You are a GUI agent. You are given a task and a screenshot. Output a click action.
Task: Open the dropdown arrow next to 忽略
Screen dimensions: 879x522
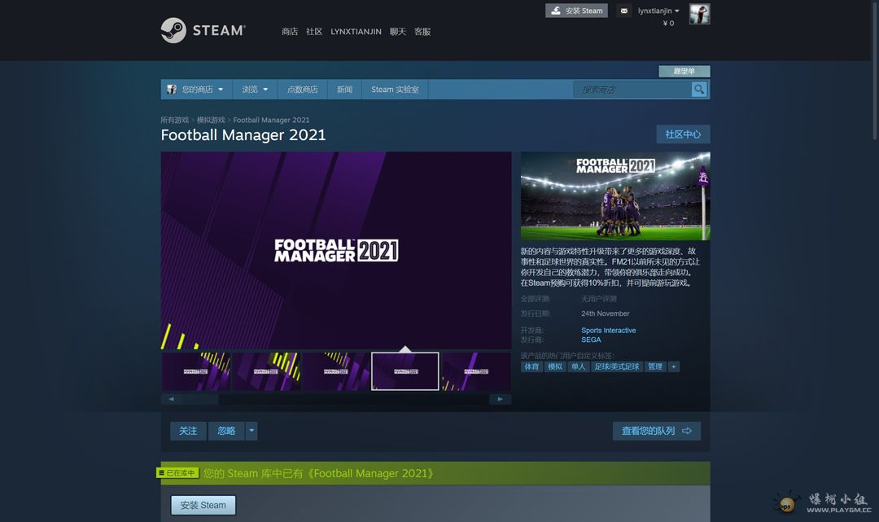[x=251, y=431]
